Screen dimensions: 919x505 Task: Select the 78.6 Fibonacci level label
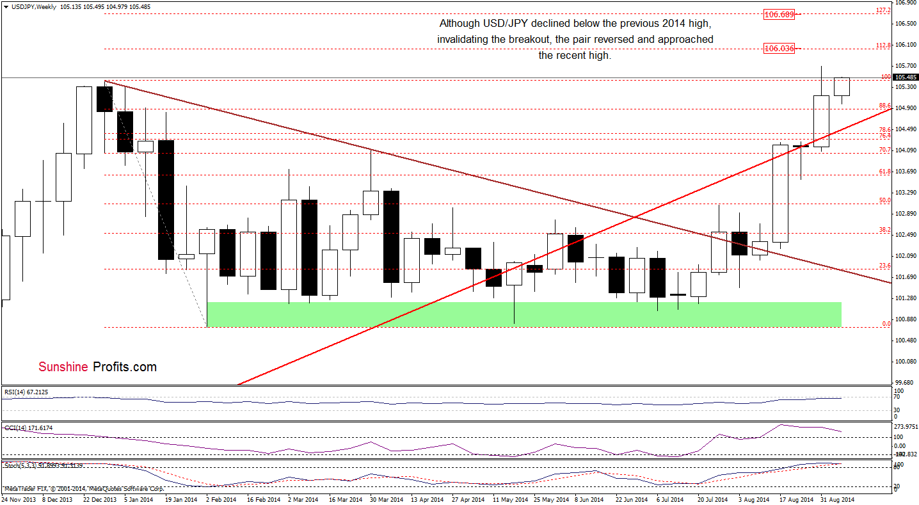[885, 129]
